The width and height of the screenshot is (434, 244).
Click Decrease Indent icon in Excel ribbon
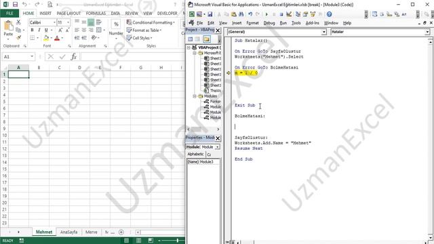77,38
